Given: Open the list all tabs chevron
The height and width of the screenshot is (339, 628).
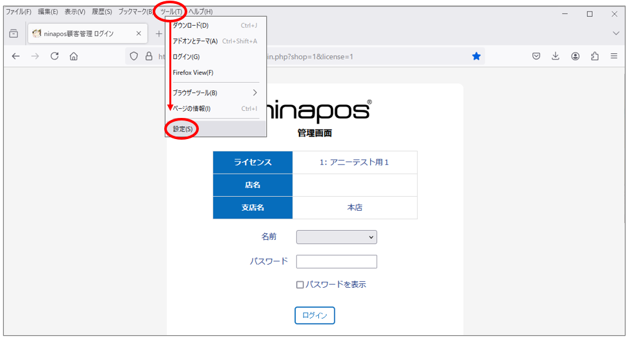Looking at the screenshot, I should pos(616,33).
